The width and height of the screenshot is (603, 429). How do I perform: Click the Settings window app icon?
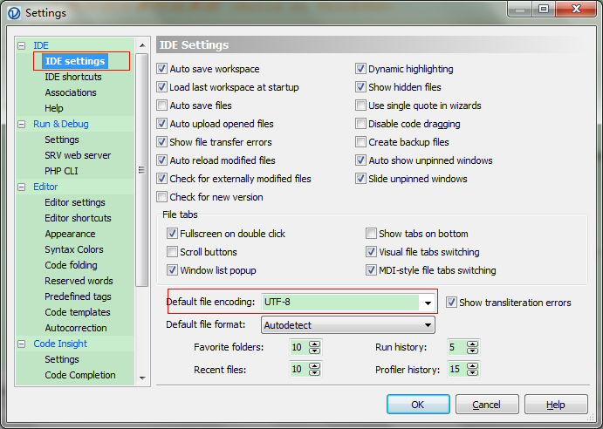tap(14, 13)
